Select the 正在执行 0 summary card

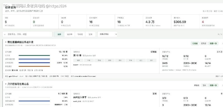coord(45,22)
